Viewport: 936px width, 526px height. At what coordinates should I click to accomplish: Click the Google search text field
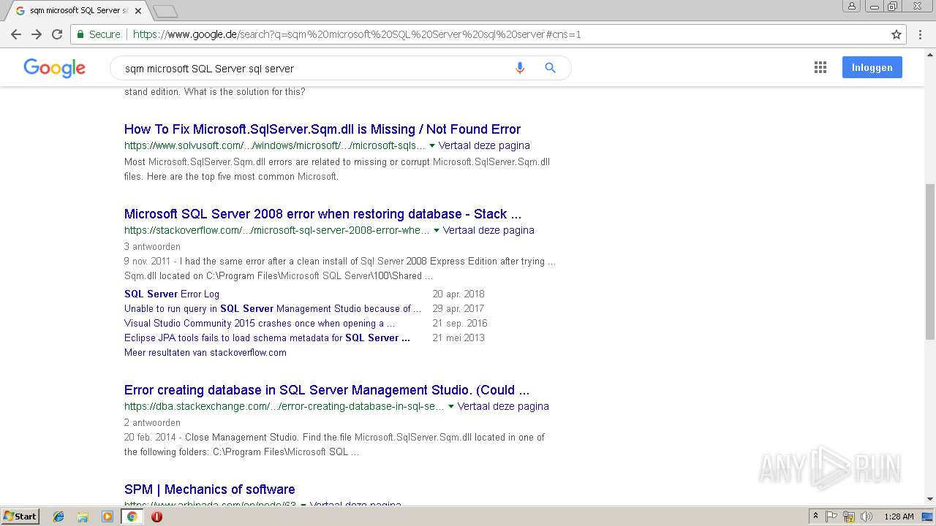(314, 68)
